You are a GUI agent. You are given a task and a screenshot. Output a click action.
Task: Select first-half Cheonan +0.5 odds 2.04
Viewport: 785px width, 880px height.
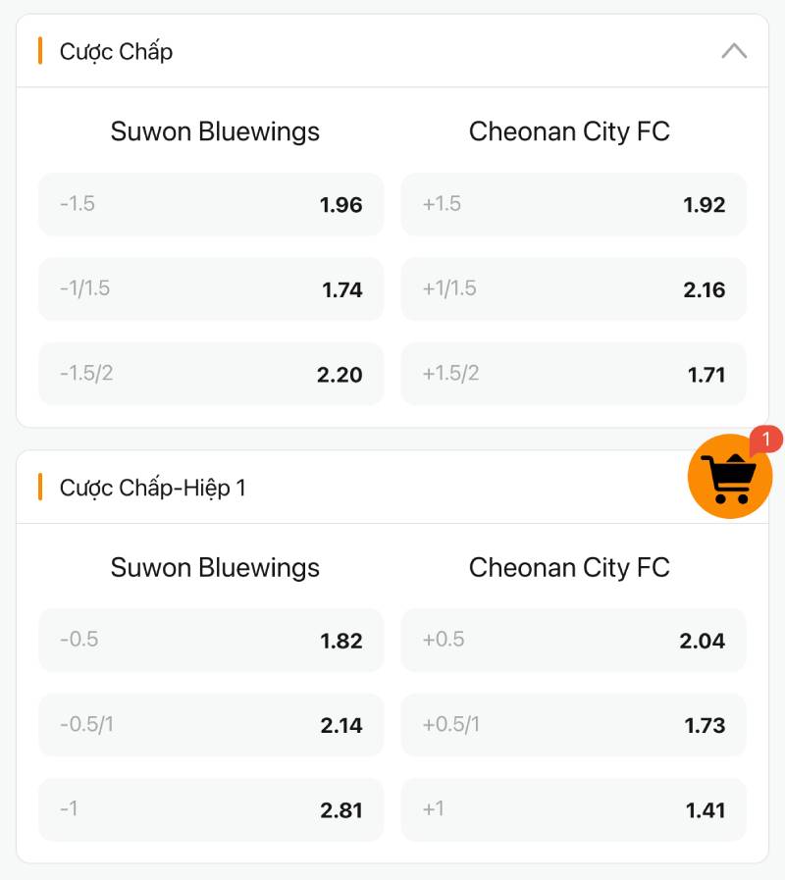[x=573, y=641]
